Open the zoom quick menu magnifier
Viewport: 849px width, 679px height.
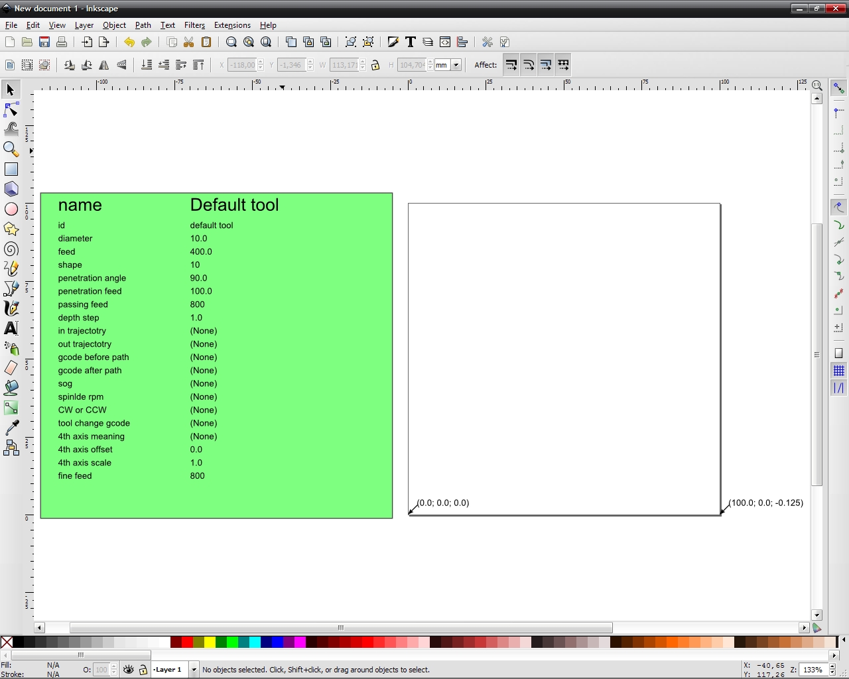click(x=817, y=86)
